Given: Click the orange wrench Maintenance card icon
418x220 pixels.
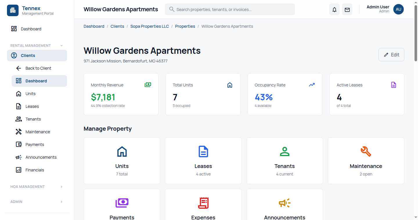Looking at the screenshot, I should pos(366,151).
